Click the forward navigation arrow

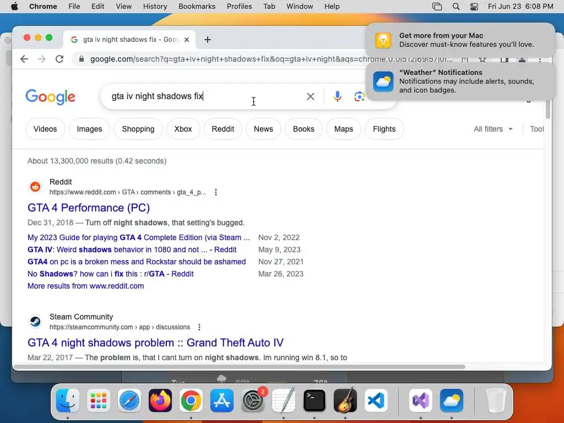coord(42,59)
